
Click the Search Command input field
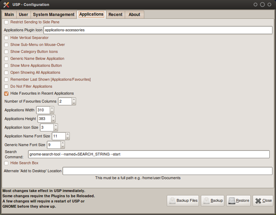[149, 154]
